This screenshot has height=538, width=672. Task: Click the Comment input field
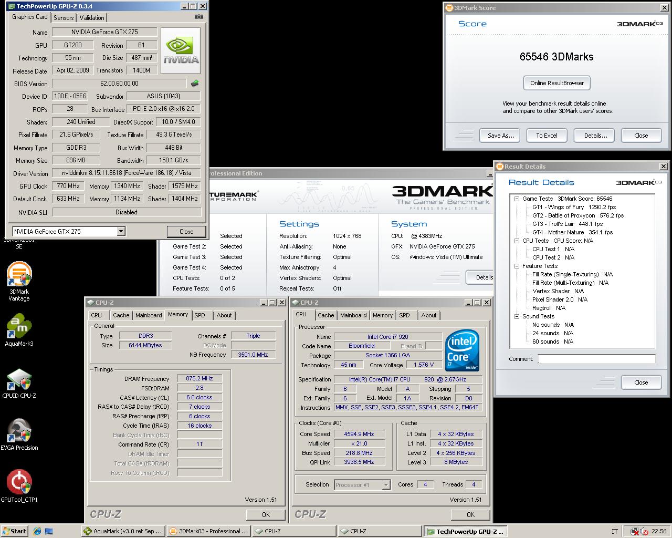pos(596,359)
